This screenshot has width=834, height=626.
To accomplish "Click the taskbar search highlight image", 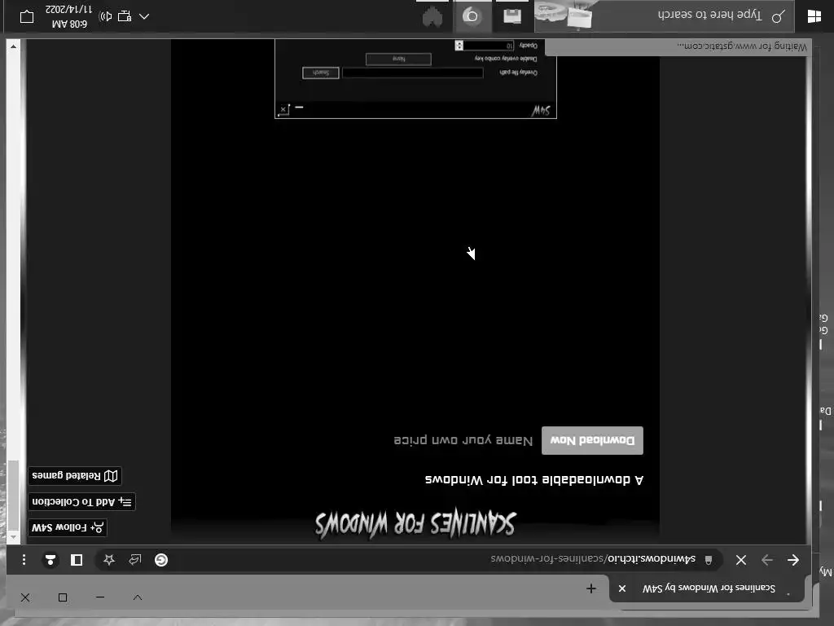I will (x=564, y=15).
